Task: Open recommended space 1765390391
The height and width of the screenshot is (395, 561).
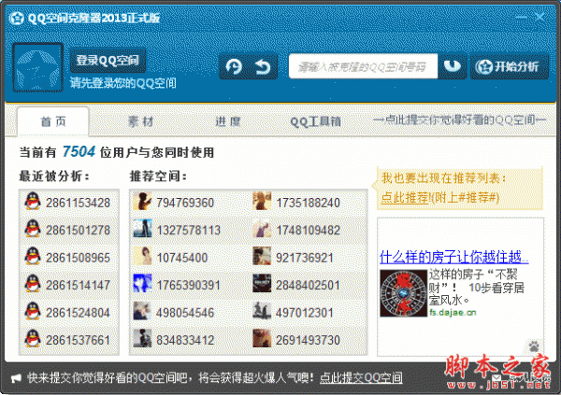Action: pos(189,285)
